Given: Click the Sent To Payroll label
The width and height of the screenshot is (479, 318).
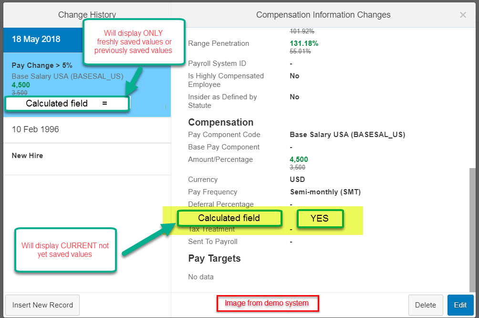Looking at the screenshot, I should [213, 242].
